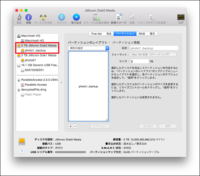This screenshot has height=176, width=200.
Task: Click the サイズ size field
Action: 140,61
